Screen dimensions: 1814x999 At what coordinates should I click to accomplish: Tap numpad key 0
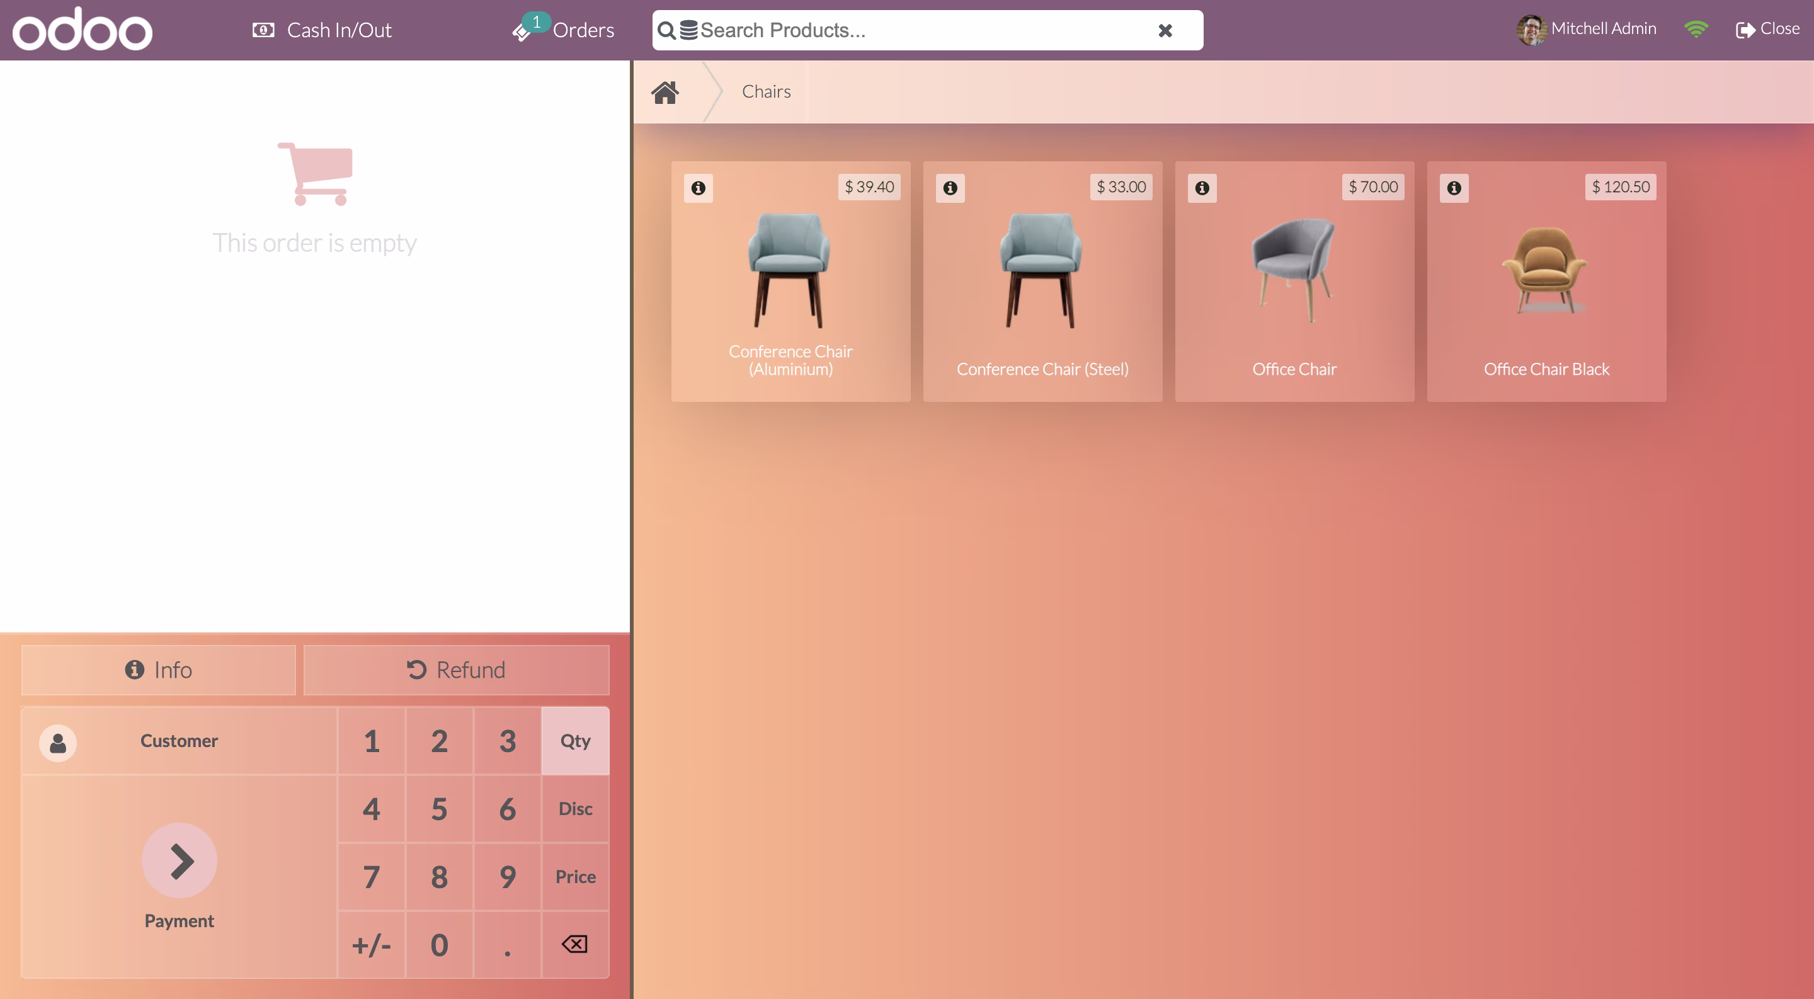(440, 945)
